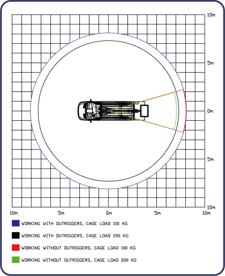Click the green legend color swatch
The width and height of the screenshot is (225, 276).
(x=15, y=260)
